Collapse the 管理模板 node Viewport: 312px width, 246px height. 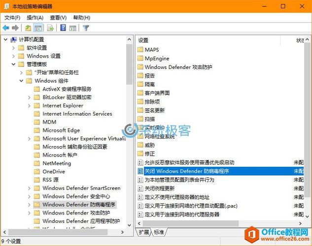tap(13, 64)
